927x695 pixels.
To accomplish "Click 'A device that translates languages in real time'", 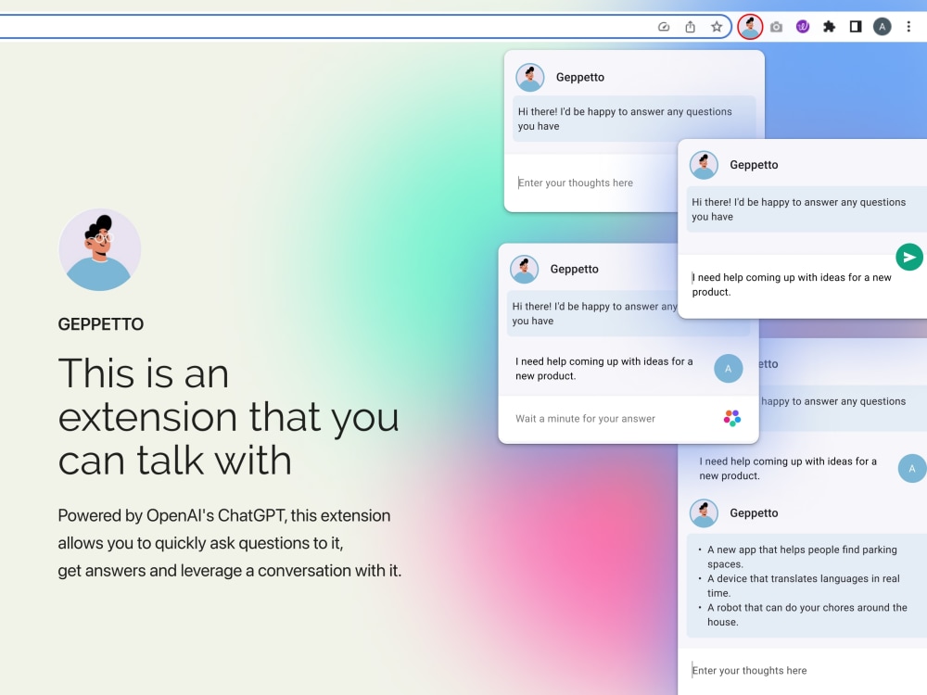I will [x=803, y=586].
